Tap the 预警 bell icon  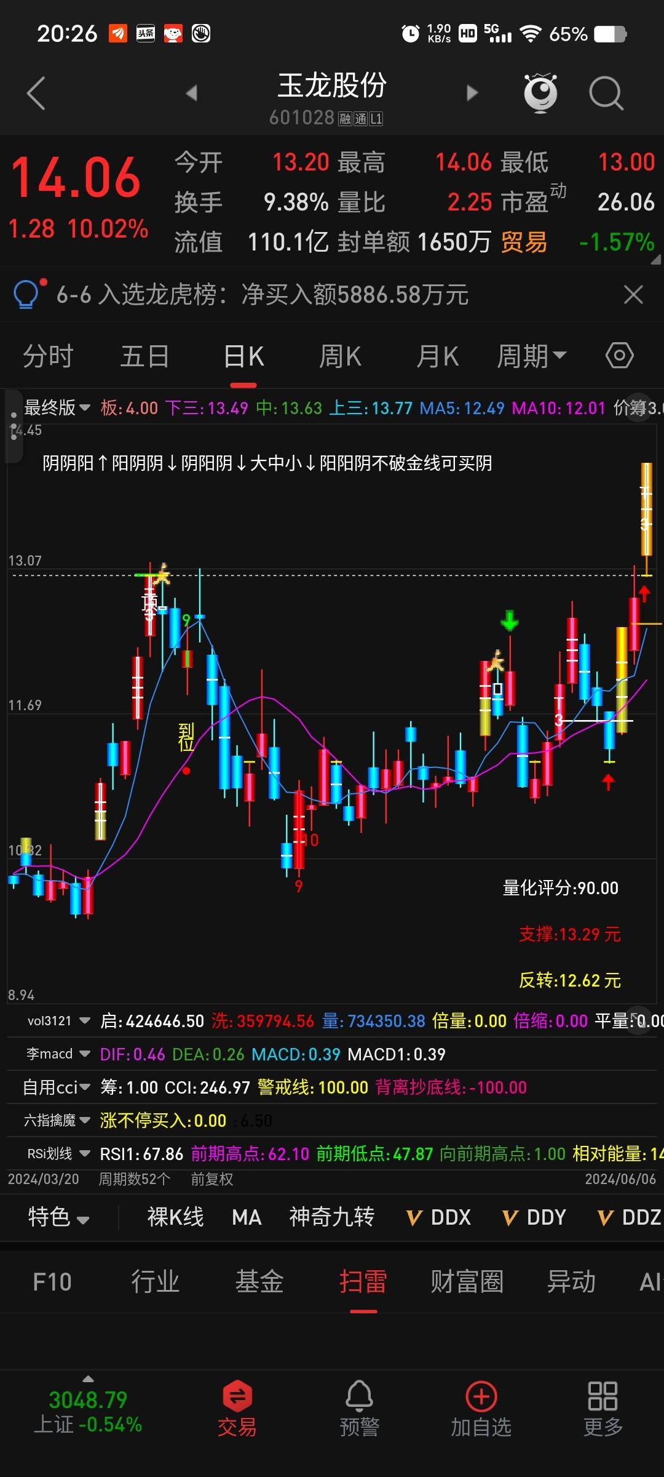(360, 1408)
